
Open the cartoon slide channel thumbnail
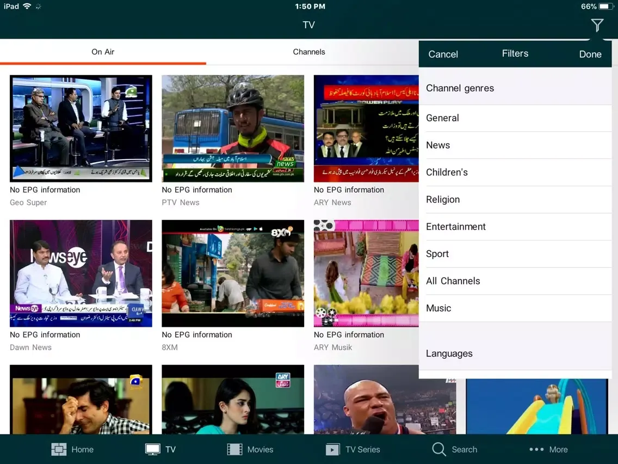point(537,406)
